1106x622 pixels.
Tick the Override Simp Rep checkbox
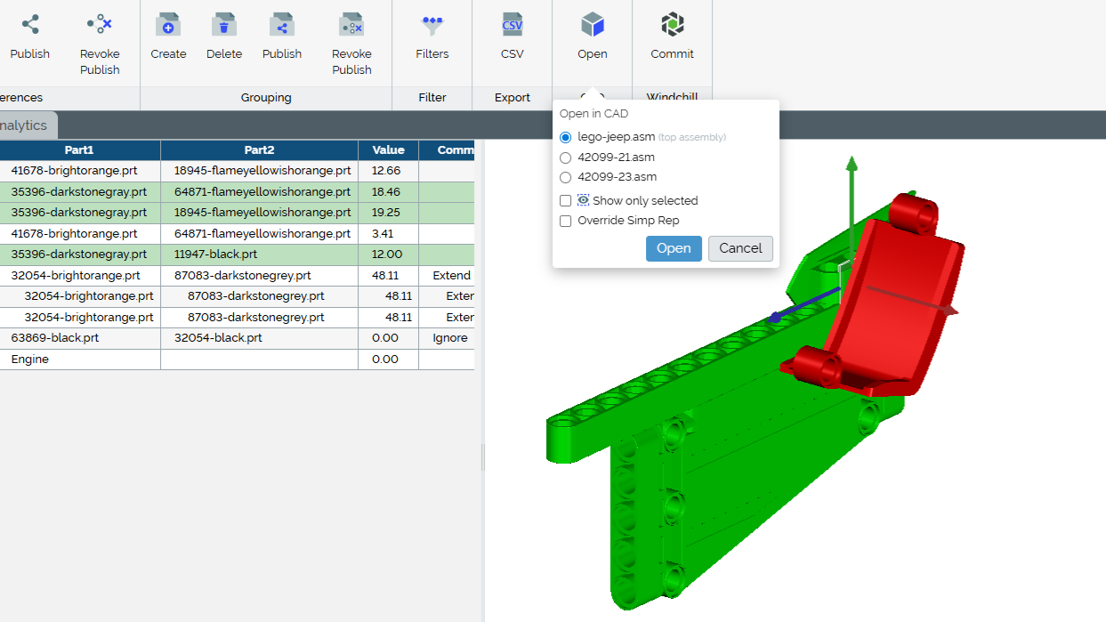point(566,221)
